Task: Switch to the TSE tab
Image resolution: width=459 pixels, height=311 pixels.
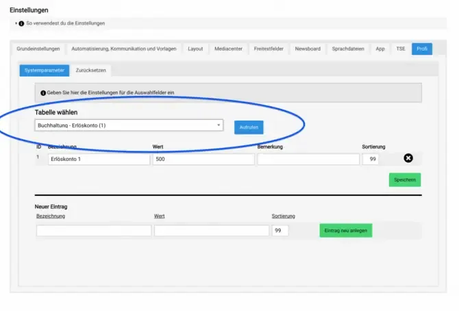Action: tap(401, 49)
